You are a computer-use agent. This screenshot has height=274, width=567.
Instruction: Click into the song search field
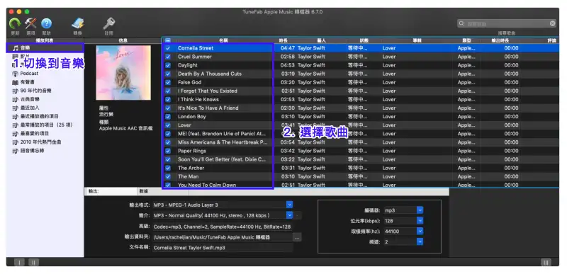pos(506,23)
